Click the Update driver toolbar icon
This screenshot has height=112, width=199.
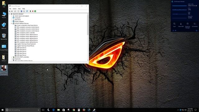click(x=30, y=11)
